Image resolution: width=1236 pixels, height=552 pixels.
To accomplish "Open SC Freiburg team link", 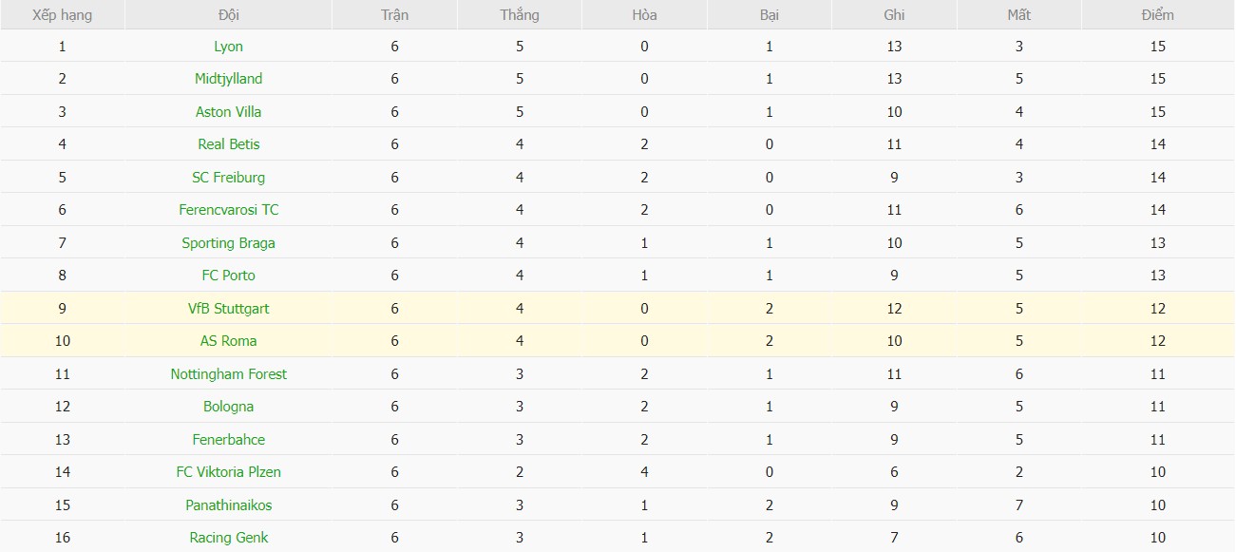I will [228, 178].
